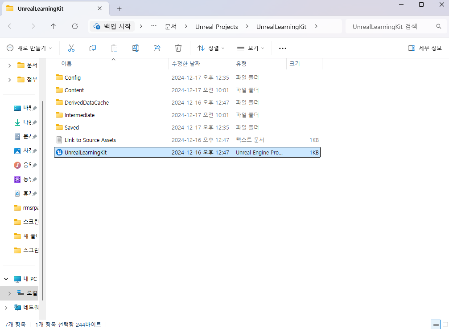This screenshot has width=449, height=329.
Task: Go forward with the right arrow
Action: point(32,26)
